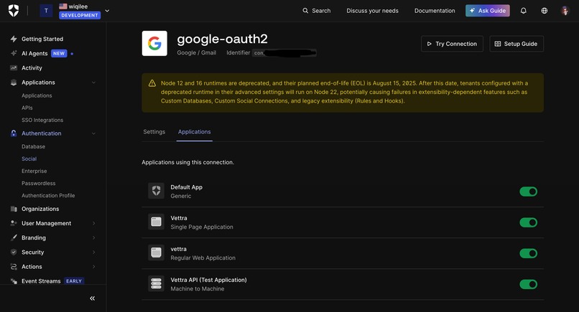Viewport: 579px width, 312px height.
Task: Click Default App name text
Action: [x=187, y=187]
